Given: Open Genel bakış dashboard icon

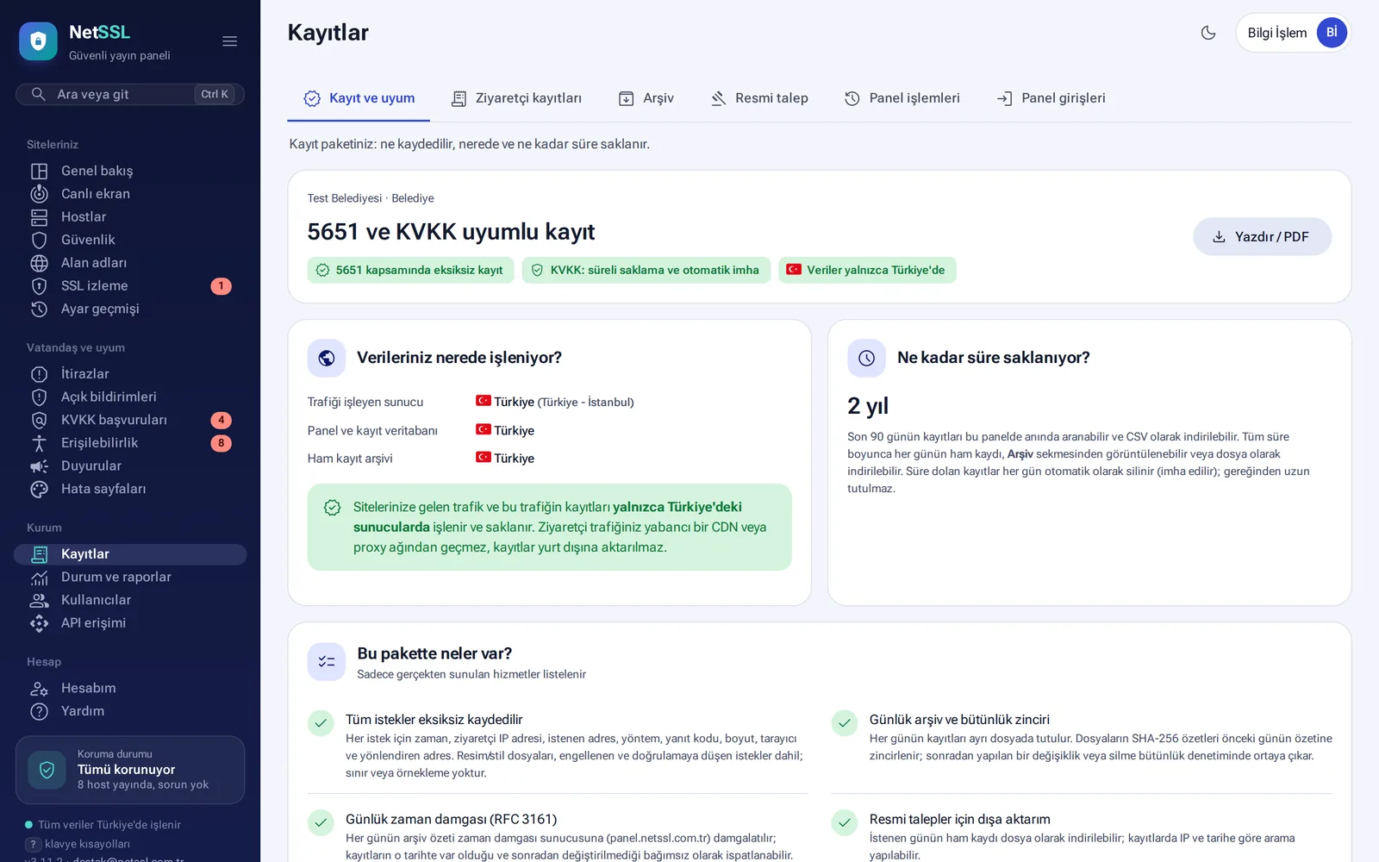Looking at the screenshot, I should click(40, 171).
